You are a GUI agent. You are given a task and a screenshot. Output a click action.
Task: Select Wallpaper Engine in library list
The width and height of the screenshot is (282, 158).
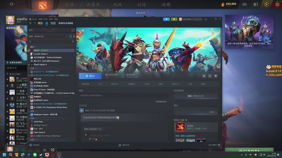coord(45,114)
